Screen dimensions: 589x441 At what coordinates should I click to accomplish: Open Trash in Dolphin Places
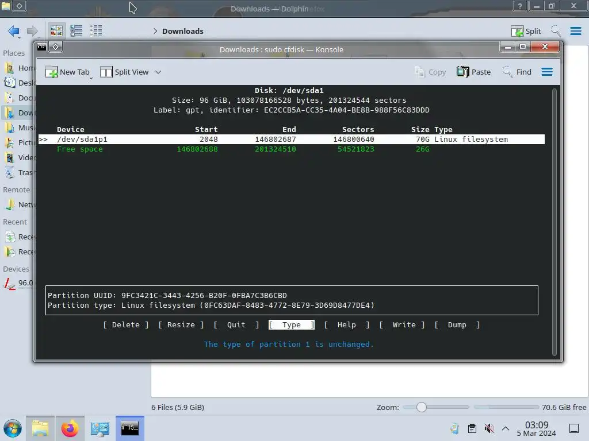click(x=20, y=172)
